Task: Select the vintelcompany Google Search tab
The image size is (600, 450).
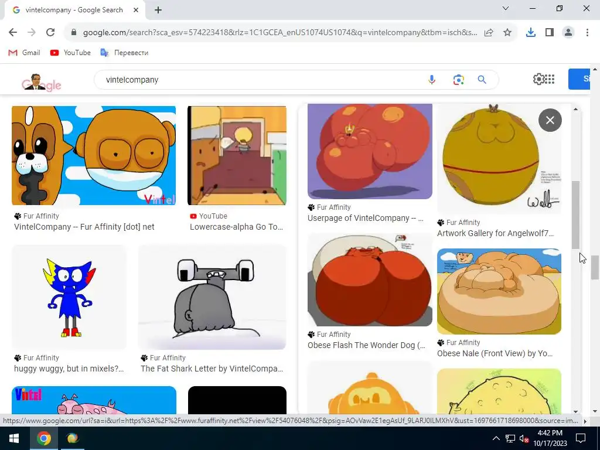Action: [x=74, y=10]
